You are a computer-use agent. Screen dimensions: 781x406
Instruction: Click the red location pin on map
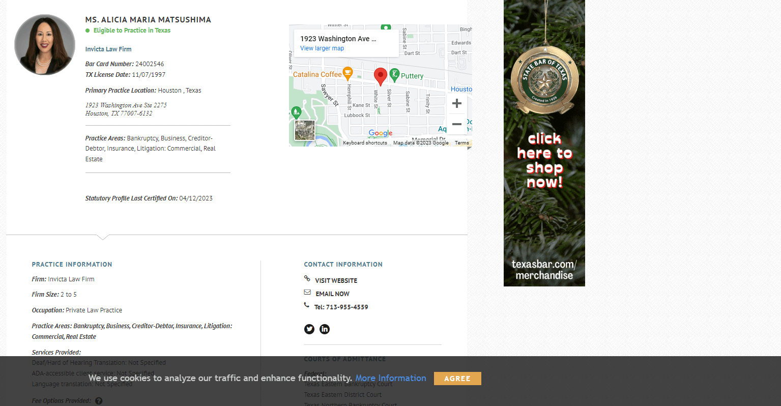[380, 77]
